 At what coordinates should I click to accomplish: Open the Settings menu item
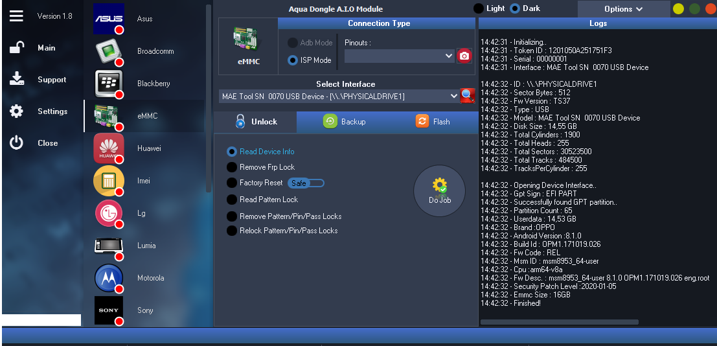coord(52,111)
